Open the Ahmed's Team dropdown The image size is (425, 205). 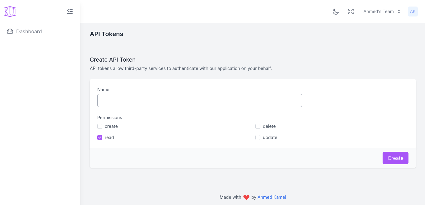[x=379, y=12]
